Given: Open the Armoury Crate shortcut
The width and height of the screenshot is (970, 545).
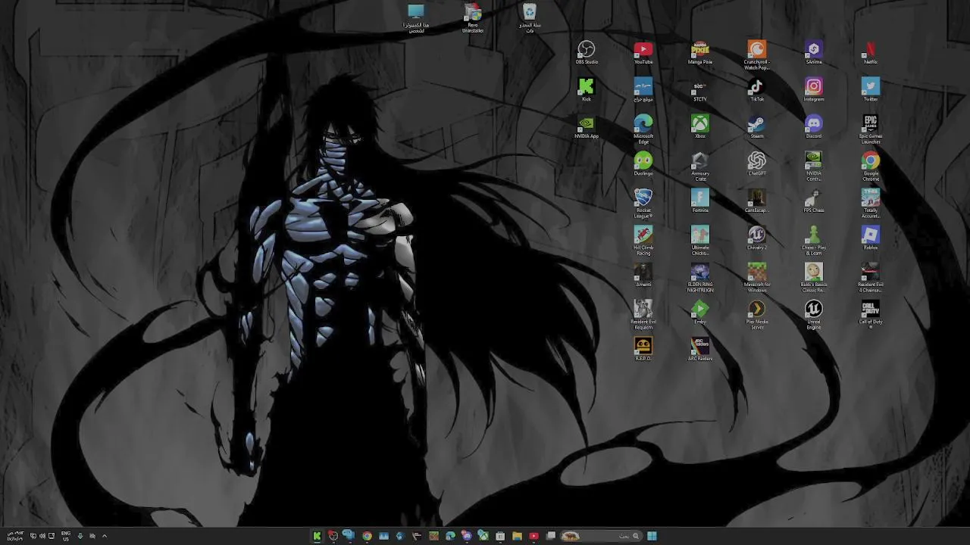Looking at the screenshot, I should [700, 167].
